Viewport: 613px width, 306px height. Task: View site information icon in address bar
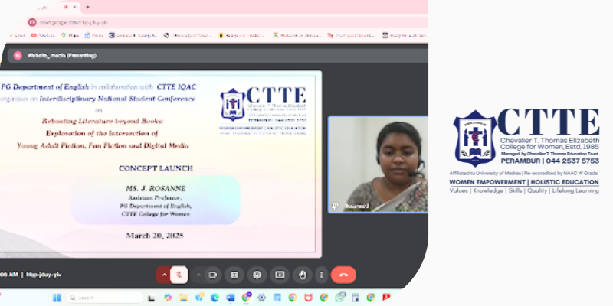tap(32, 22)
